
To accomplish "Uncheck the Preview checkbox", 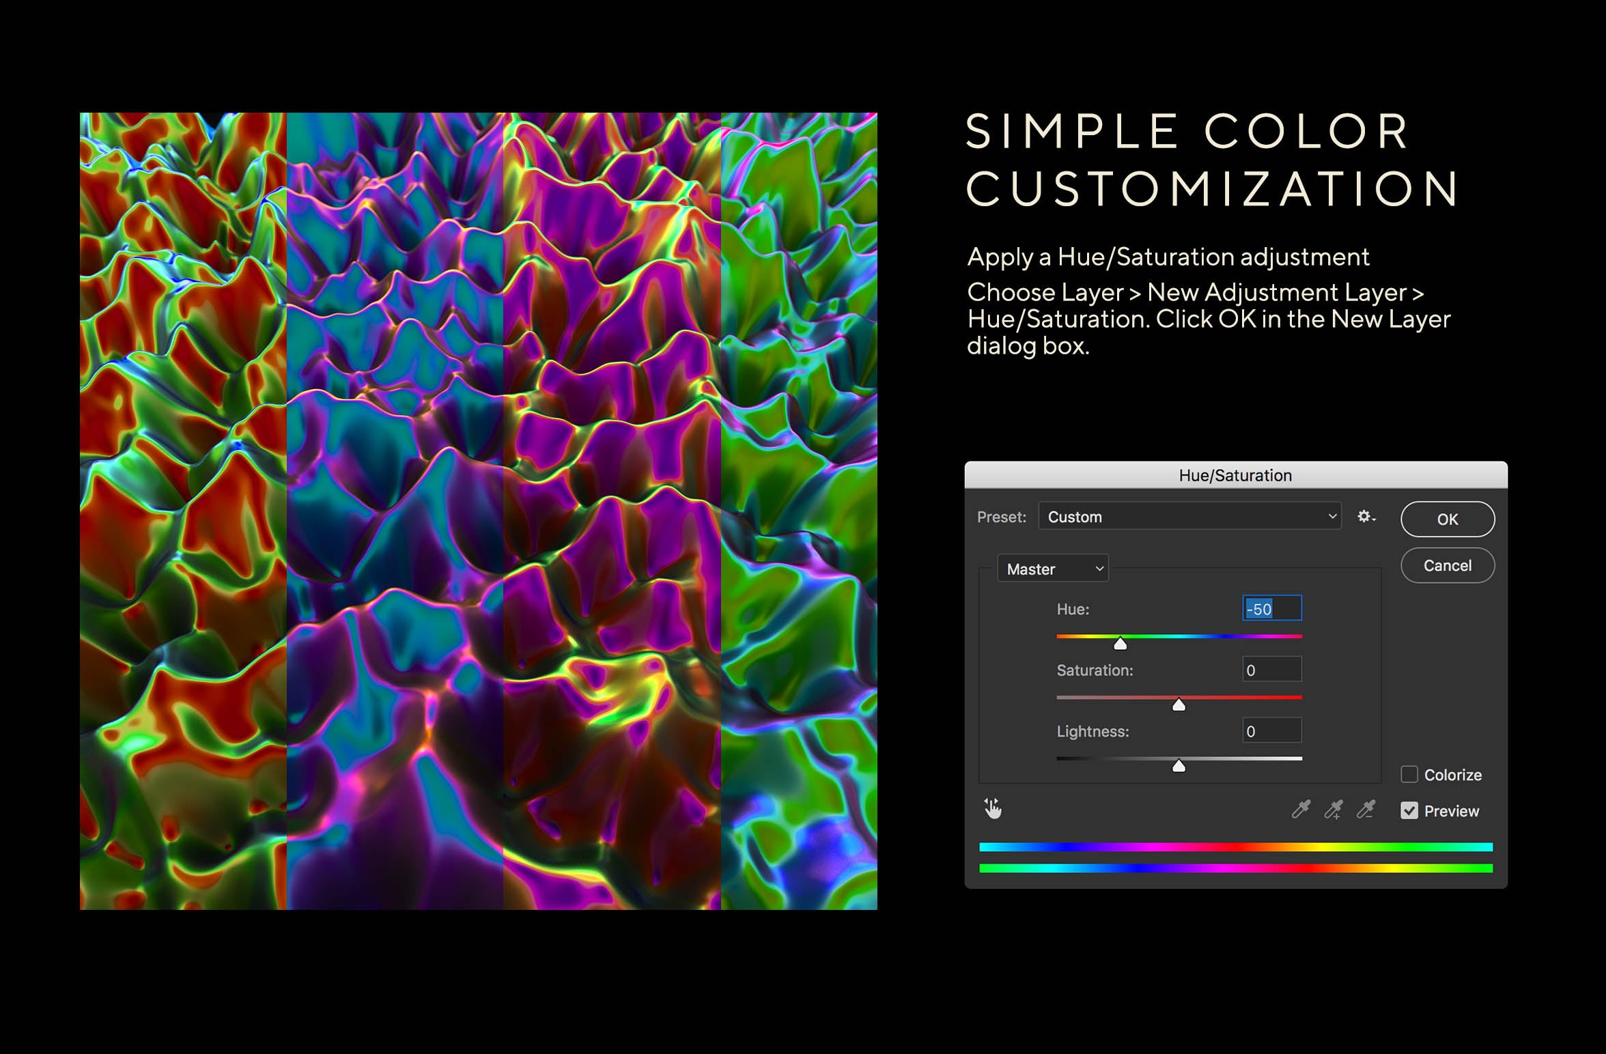I will click(1409, 810).
